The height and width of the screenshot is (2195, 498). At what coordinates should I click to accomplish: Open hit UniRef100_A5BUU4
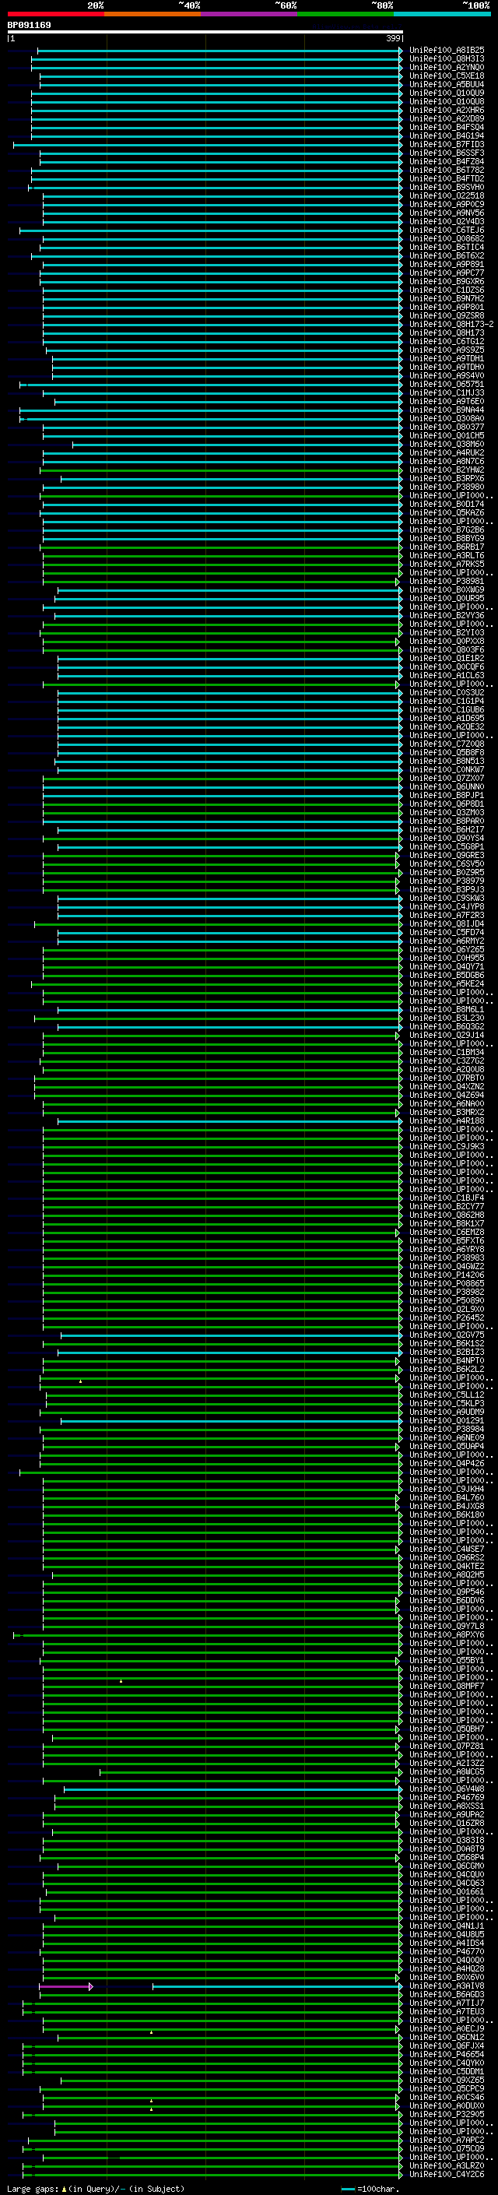[447, 84]
